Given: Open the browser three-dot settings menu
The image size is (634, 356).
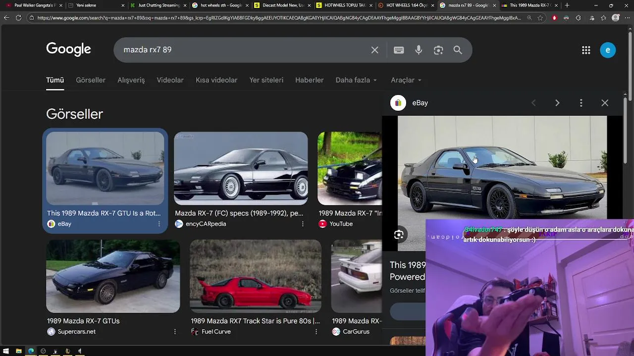Looking at the screenshot, I should 627,18.
